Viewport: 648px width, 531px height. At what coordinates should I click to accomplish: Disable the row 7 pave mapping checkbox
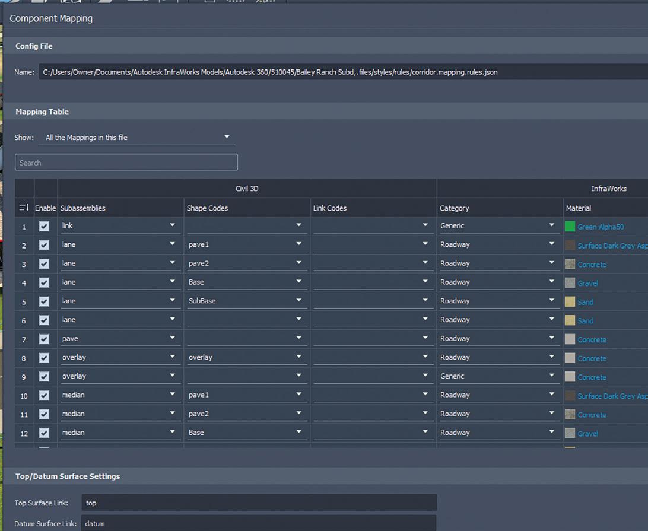[44, 339]
